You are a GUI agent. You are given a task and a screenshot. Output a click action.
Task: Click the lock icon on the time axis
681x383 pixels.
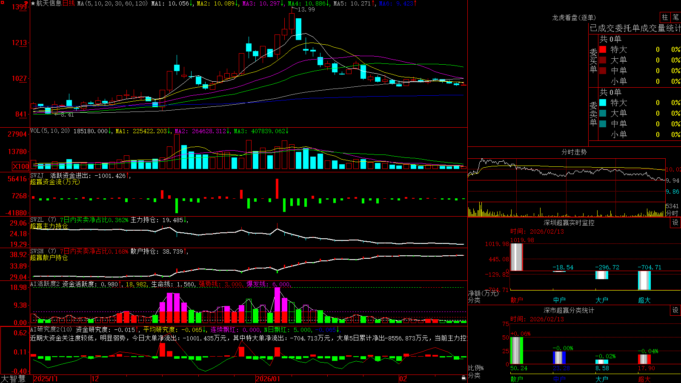(464, 378)
